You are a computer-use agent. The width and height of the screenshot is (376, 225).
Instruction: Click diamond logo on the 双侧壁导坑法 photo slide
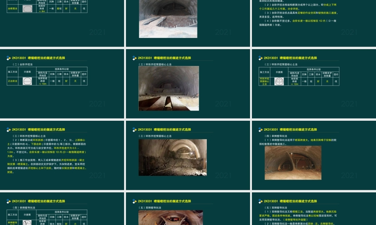pos(135,201)
